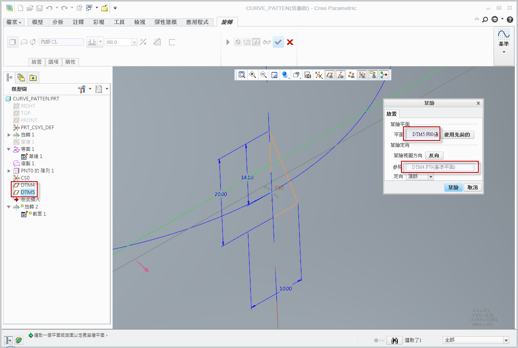Expand the 旋轉 1 tree node
Viewport: 518px width, 348px height.
[9, 135]
